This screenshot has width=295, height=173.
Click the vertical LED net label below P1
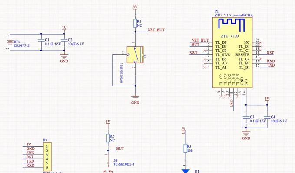(232, 103)
